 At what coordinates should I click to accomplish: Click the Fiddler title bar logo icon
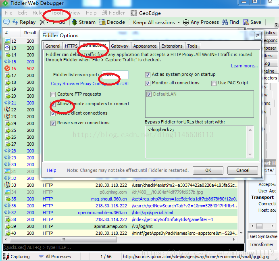pos(5,3)
